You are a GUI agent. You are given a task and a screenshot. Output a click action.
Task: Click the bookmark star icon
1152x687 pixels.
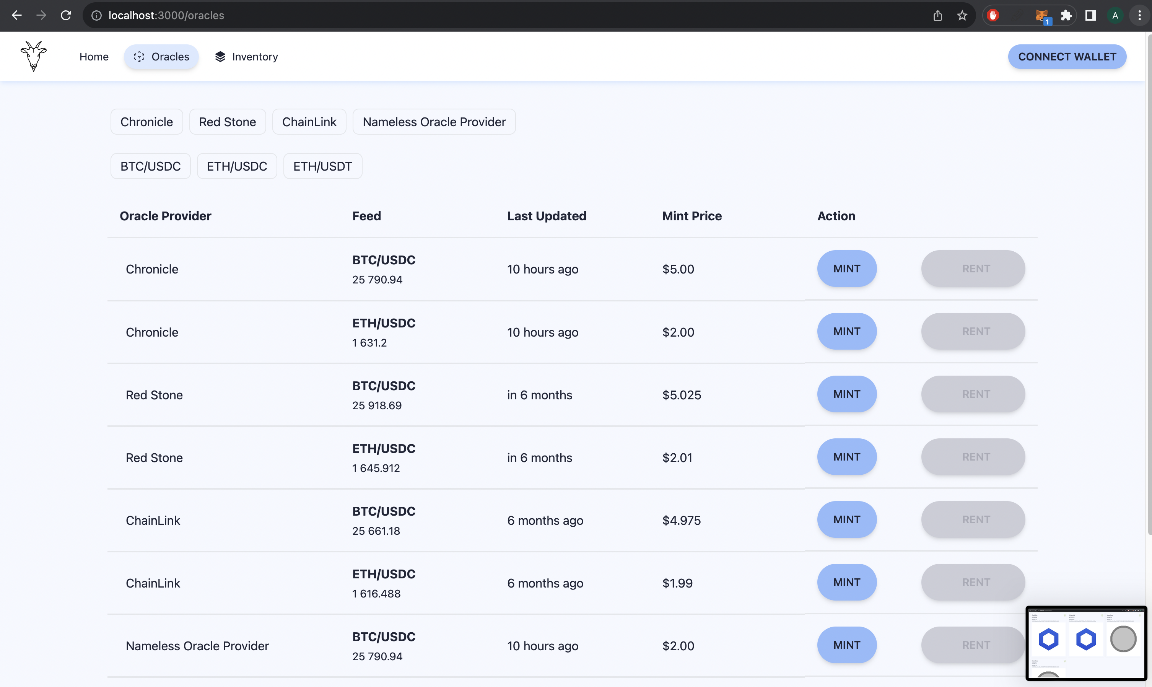[x=962, y=15]
